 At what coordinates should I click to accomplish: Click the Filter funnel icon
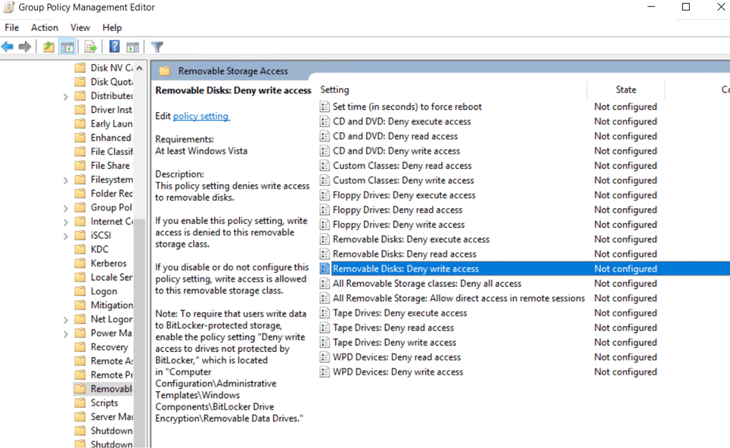(157, 47)
